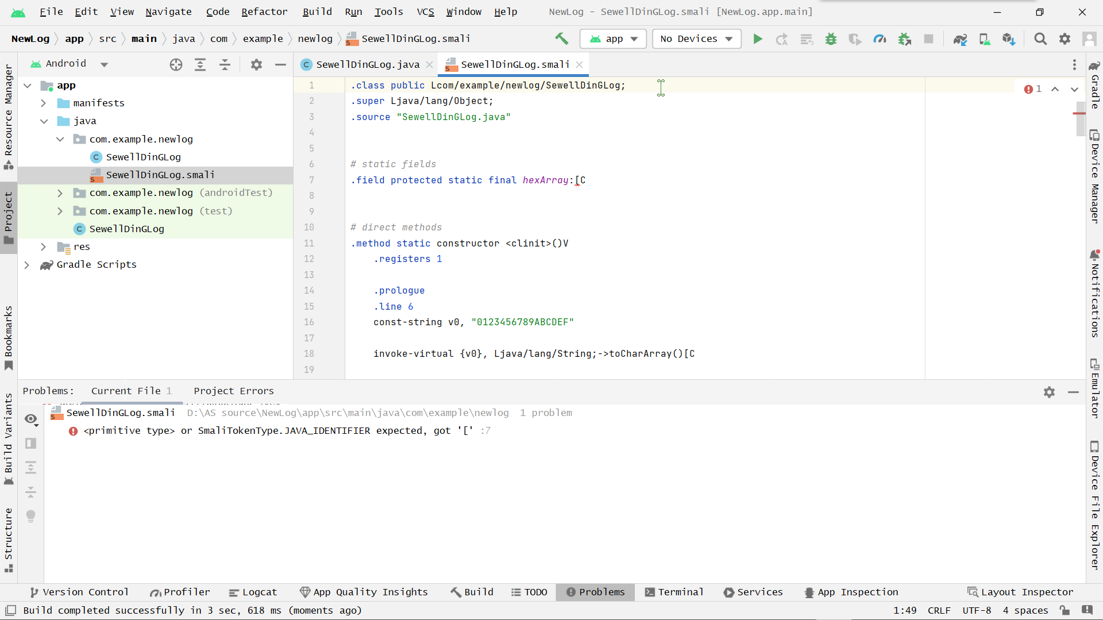The width and height of the screenshot is (1103, 620).
Task: Toggle the eye view options in Problems panel
Action: click(x=31, y=419)
